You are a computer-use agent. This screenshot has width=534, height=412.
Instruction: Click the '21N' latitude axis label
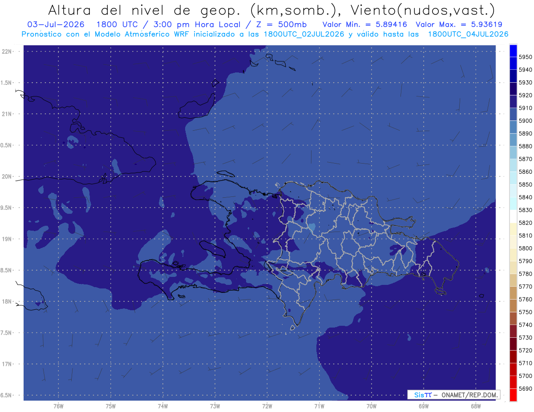coord(7,114)
